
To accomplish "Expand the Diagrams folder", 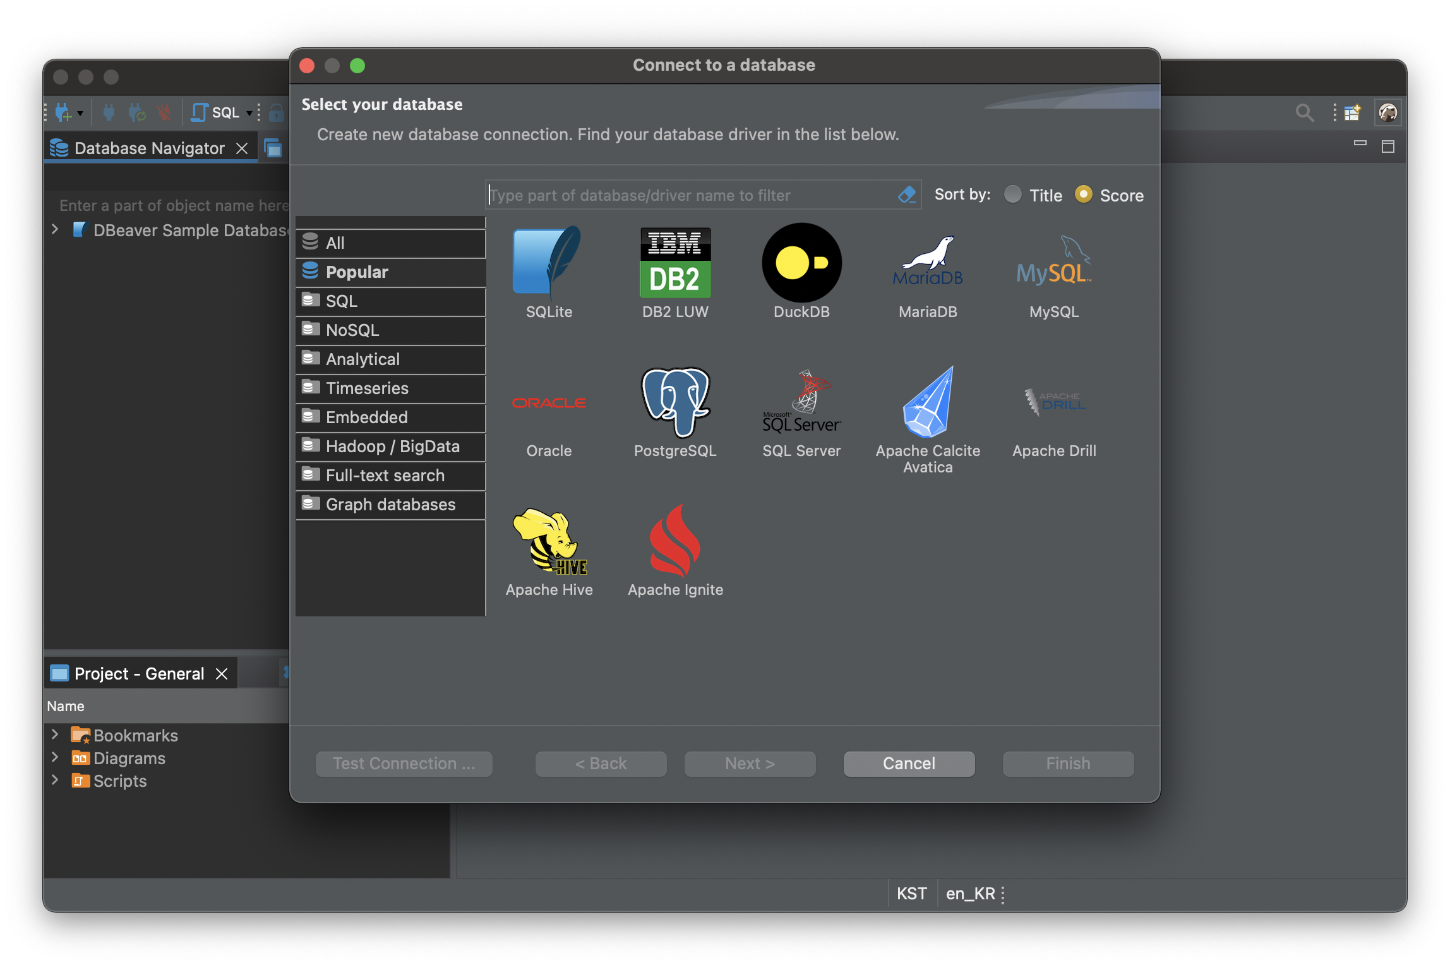I will 55,757.
